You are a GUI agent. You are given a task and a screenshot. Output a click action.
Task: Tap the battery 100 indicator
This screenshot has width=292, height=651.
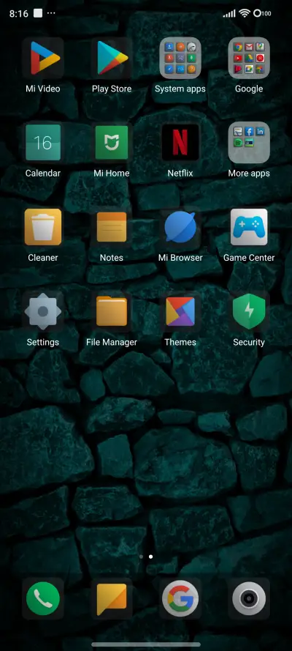click(x=262, y=14)
